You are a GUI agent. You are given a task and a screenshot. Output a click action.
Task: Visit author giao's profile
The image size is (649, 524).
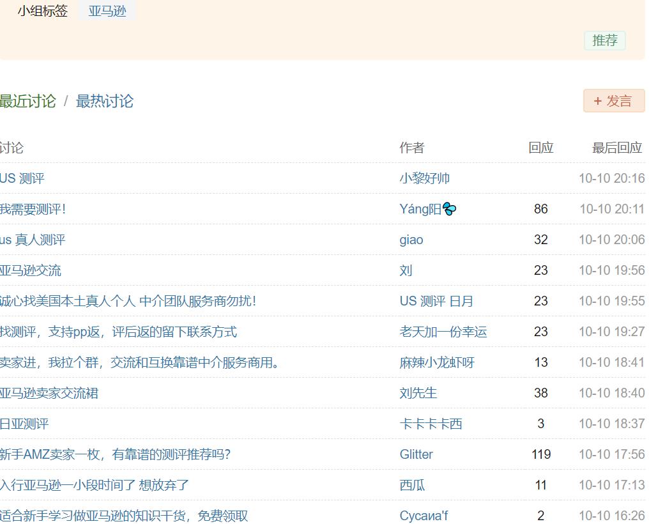(x=411, y=240)
